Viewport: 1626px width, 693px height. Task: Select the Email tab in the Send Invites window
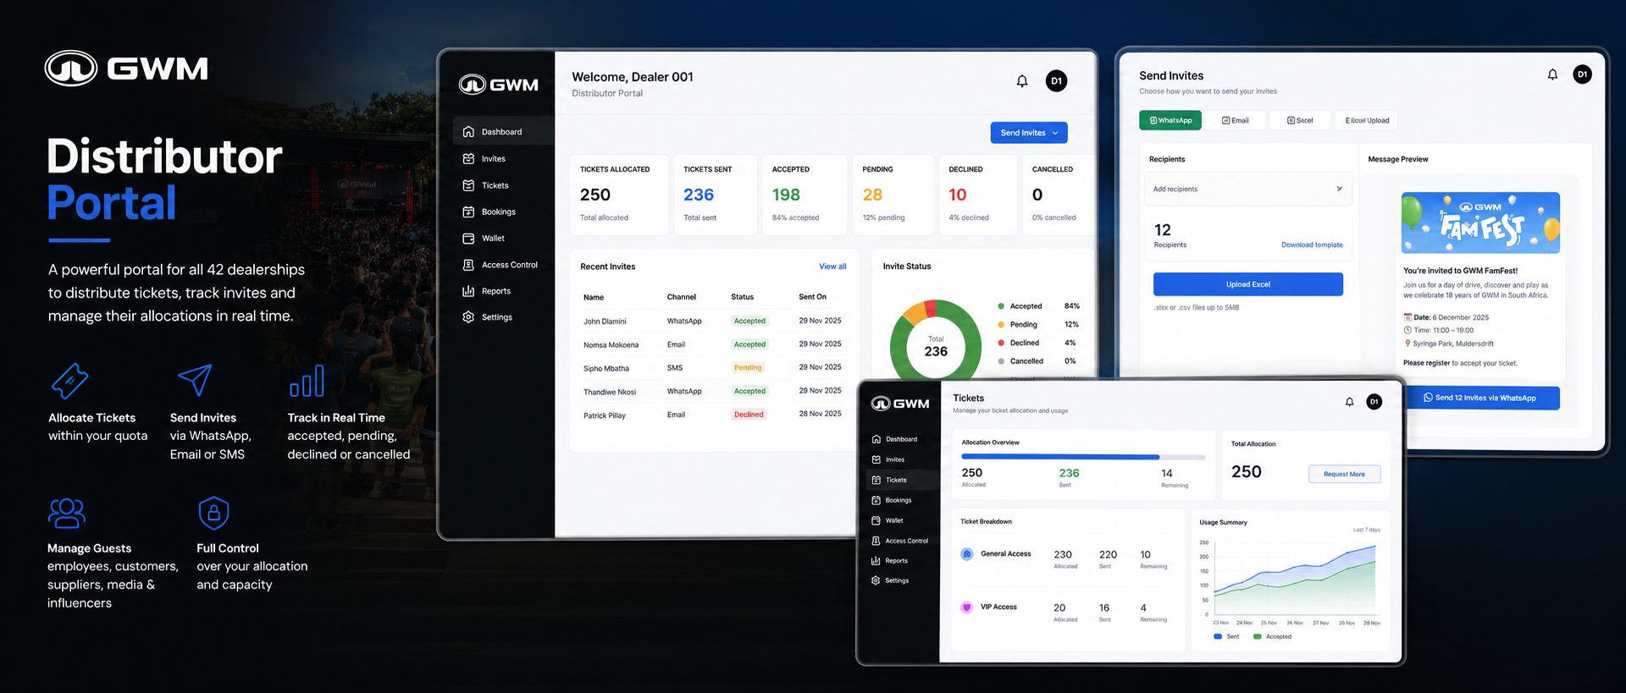coord(1236,120)
